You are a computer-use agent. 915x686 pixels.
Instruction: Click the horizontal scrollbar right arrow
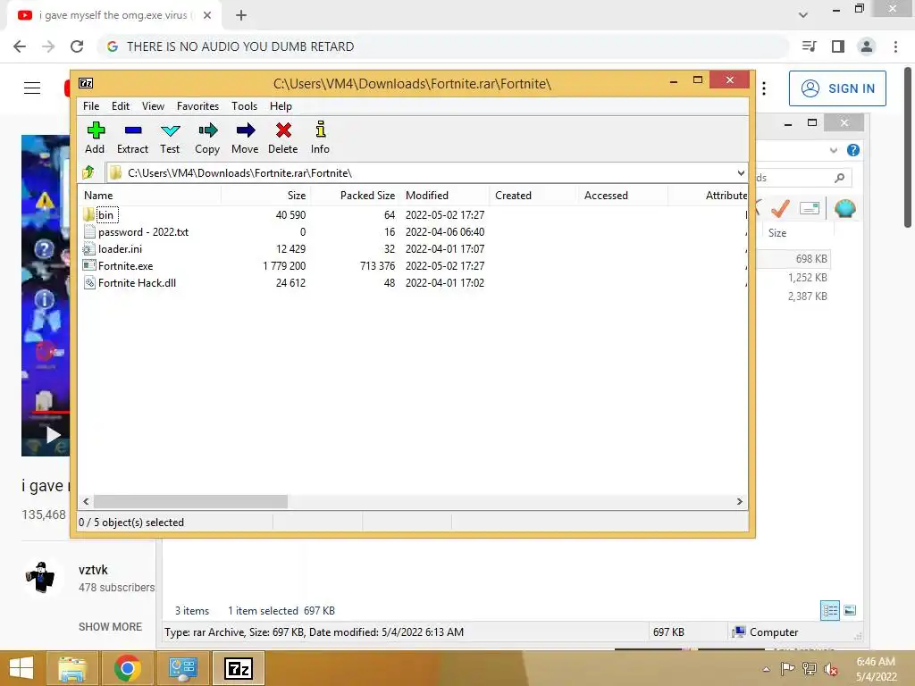coord(739,502)
